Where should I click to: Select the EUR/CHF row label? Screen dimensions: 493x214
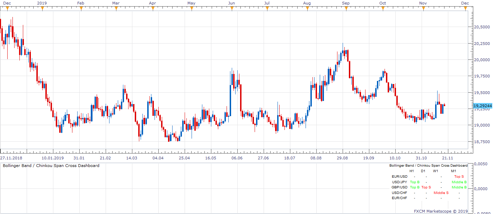399,198
